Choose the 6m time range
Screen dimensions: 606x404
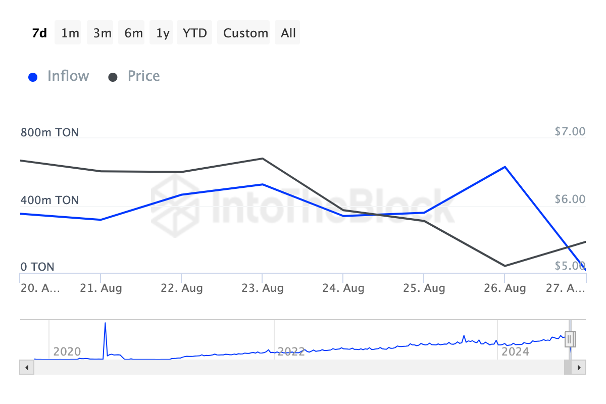click(133, 33)
